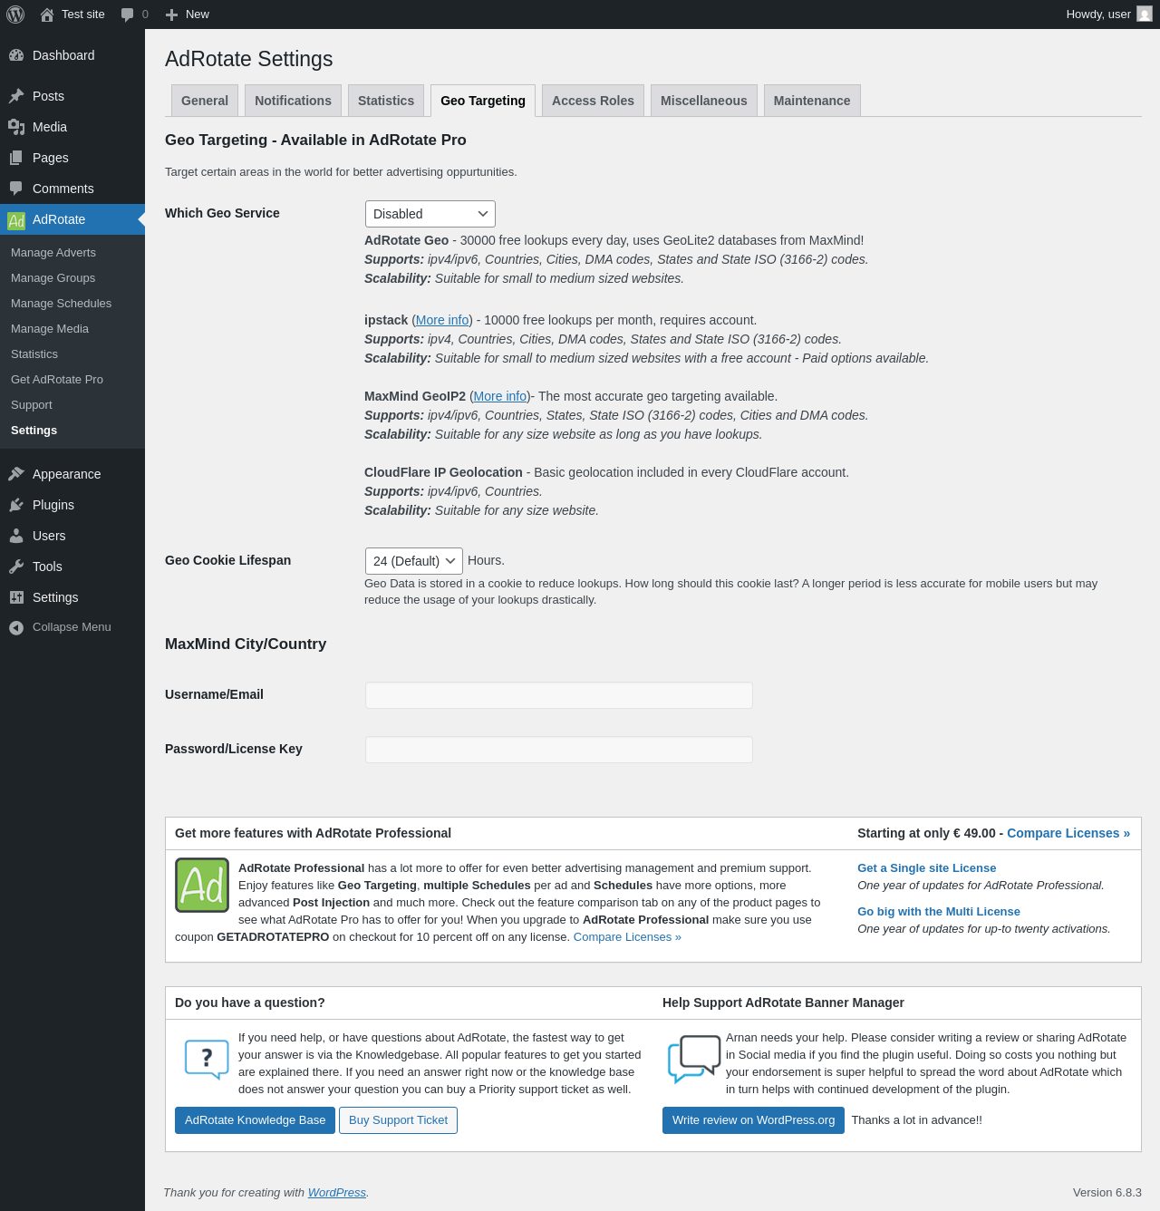Click the Media icon in sidebar
The image size is (1160, 1211).
pos(16,127)
